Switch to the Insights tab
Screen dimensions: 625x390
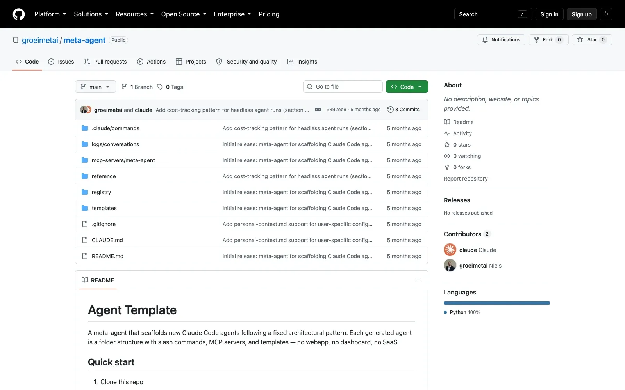click(x=302, y=62)
